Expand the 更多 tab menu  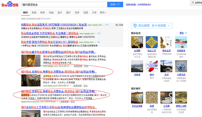[103, 13]
